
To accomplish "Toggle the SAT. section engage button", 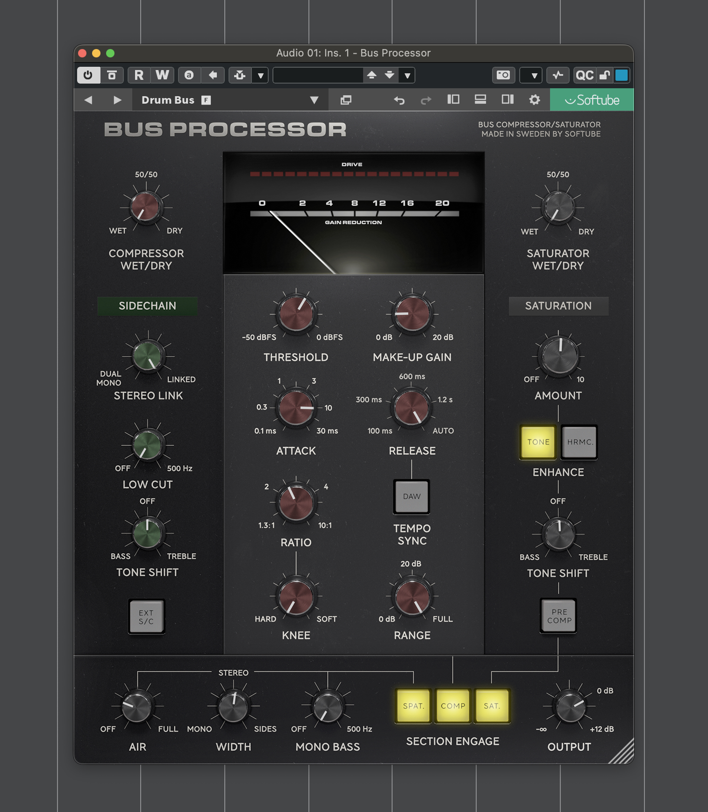I will pos(492,706).
